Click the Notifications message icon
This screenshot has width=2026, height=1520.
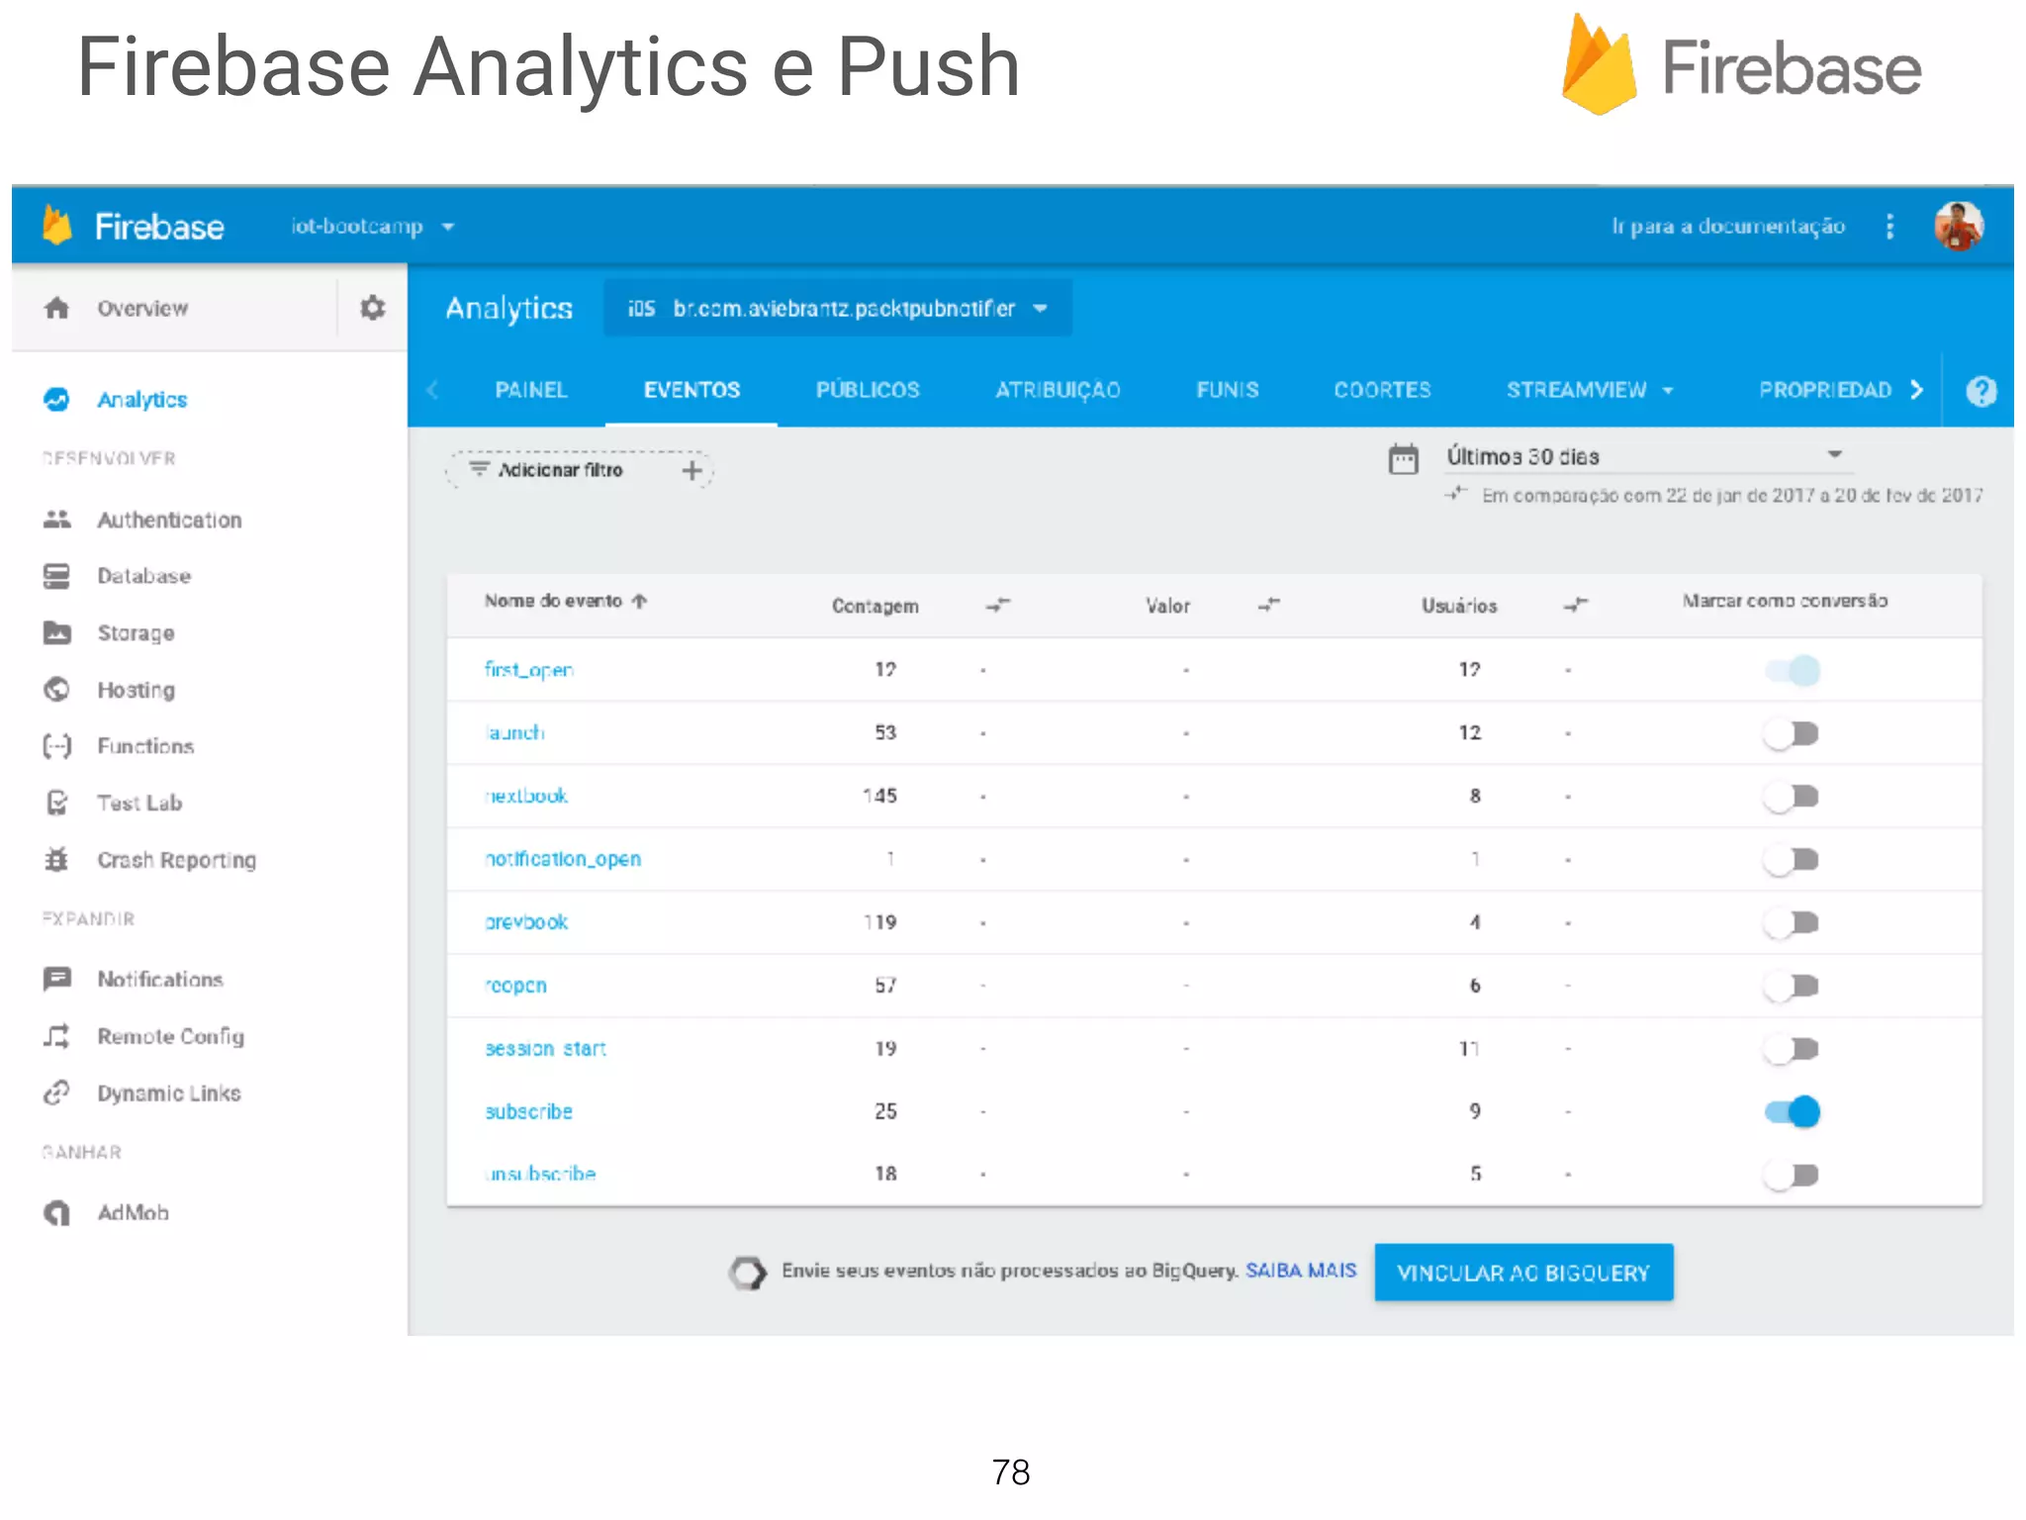[x=57, y=979]
